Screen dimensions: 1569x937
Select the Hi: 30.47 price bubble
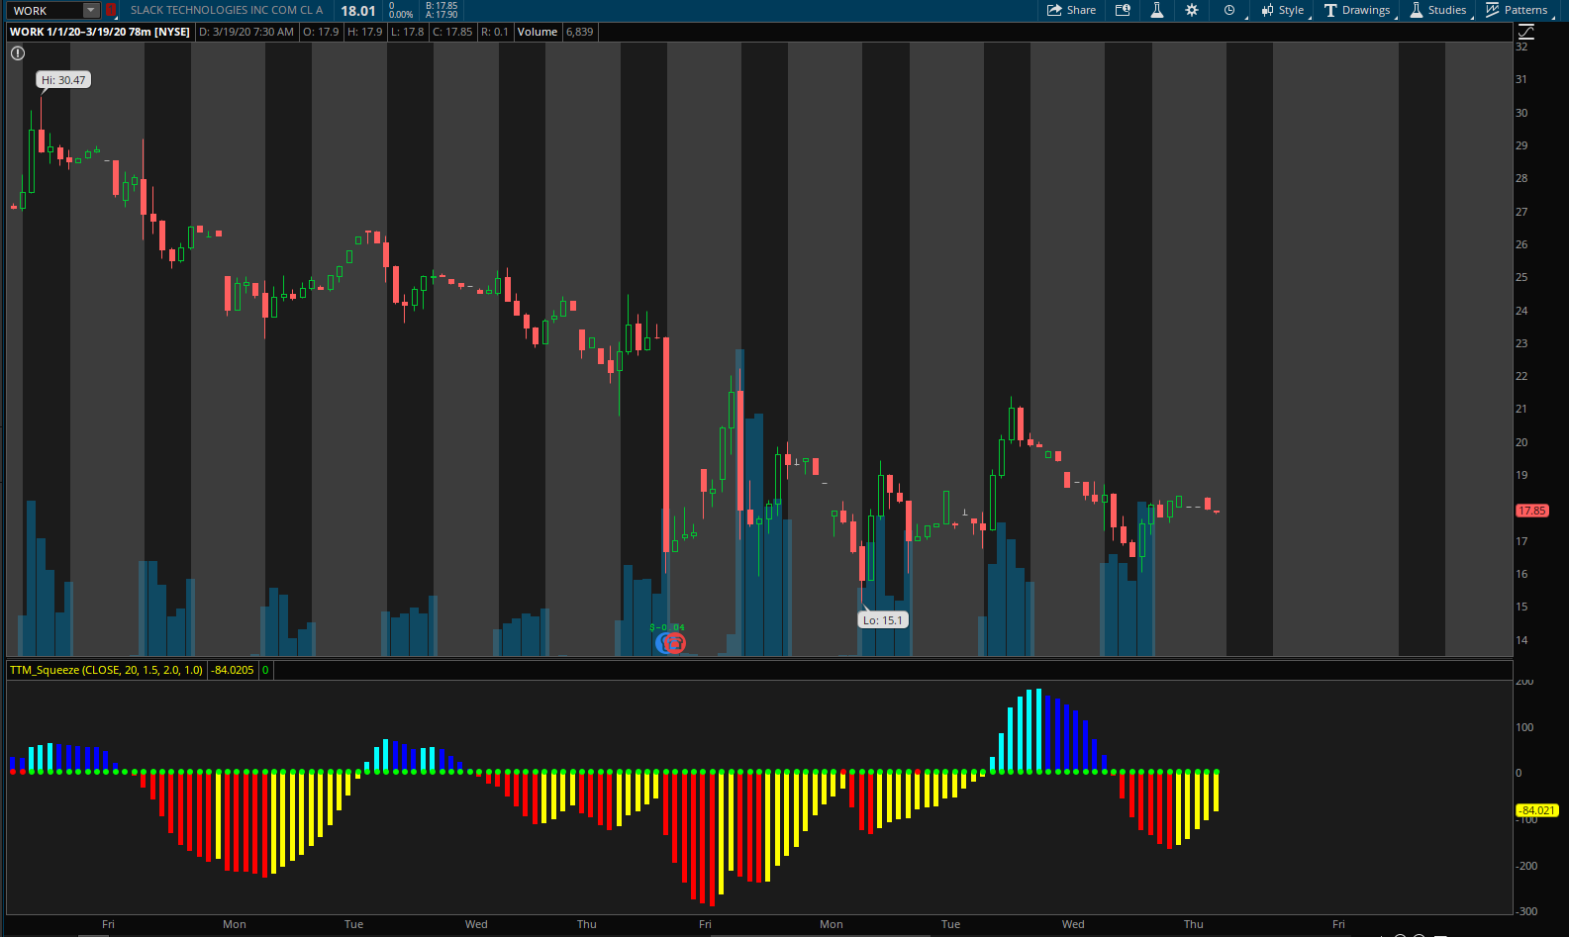click(63, 80)
